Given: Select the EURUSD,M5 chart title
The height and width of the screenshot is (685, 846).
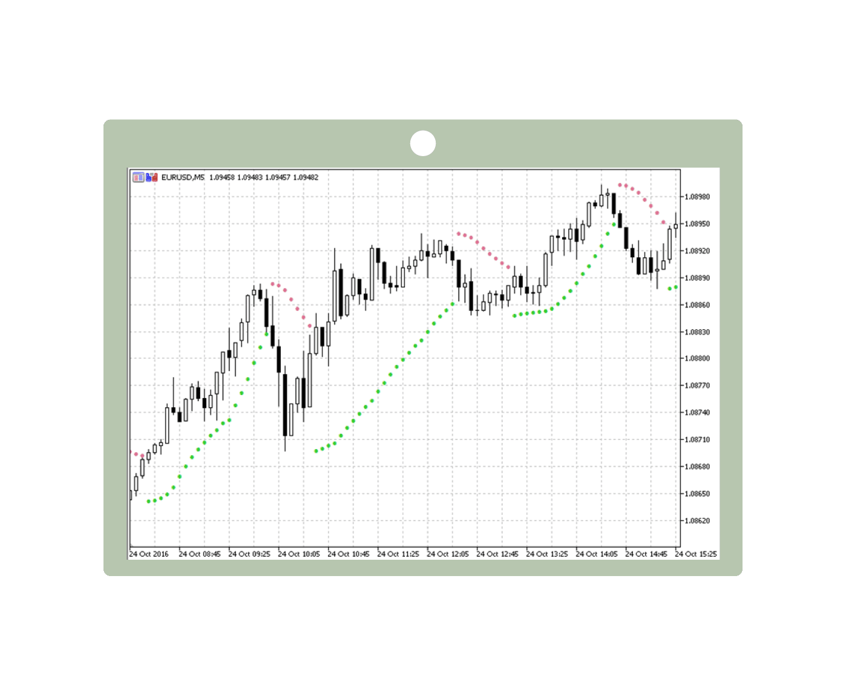Looking at the screenshot, I should pyautogui.click(x=183, y=177).
